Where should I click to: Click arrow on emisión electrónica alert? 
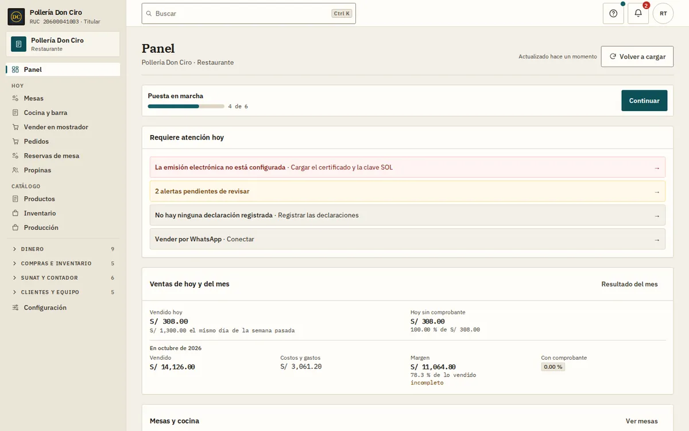click(657, 168)
